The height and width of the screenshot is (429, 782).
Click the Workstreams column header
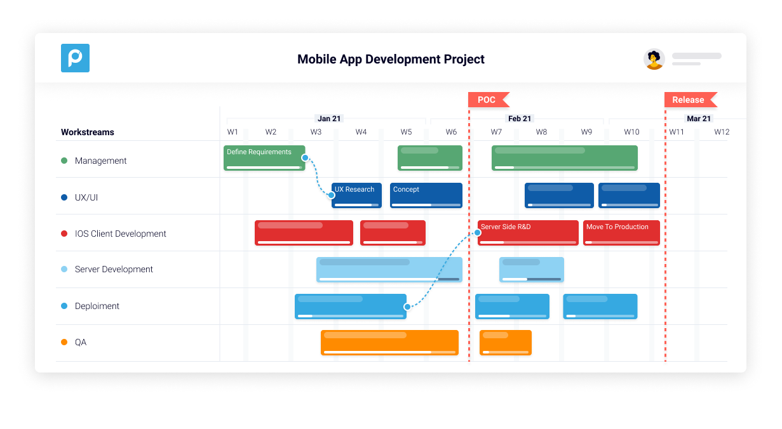(x=88, y=133)
